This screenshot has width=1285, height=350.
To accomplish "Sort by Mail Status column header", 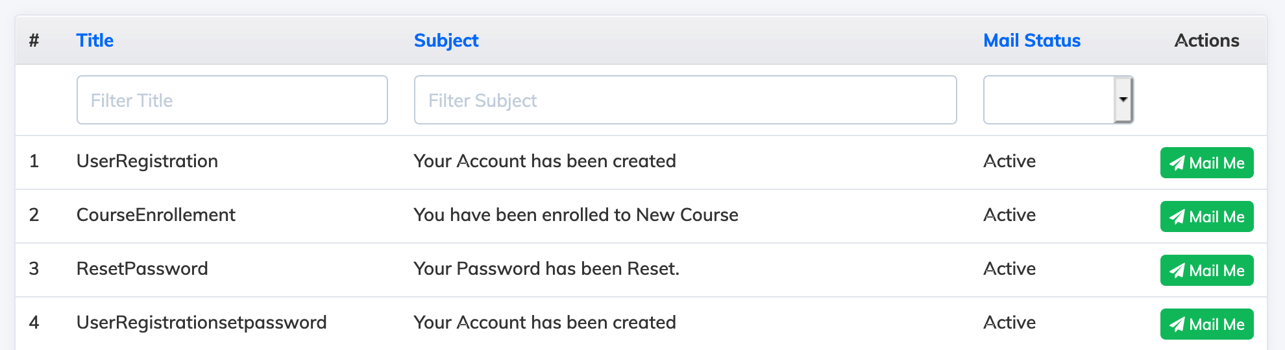I will (1032, 40).
